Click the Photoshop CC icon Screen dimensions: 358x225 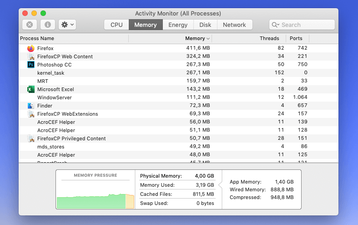(30, 65)
